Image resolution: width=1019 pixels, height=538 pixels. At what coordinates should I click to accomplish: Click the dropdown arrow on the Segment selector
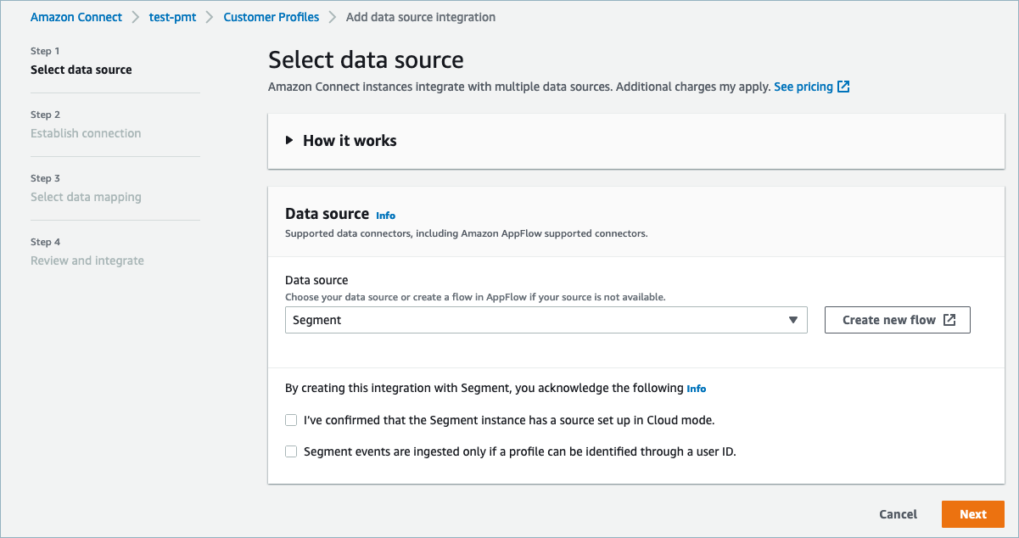pos(794,320)
